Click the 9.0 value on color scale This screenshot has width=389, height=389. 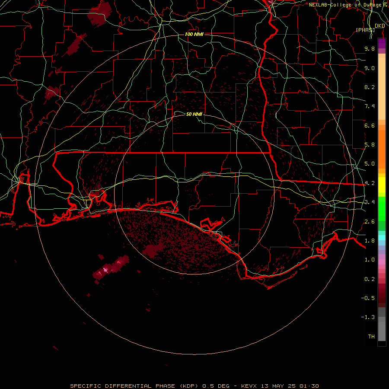(x=370, y=68)
